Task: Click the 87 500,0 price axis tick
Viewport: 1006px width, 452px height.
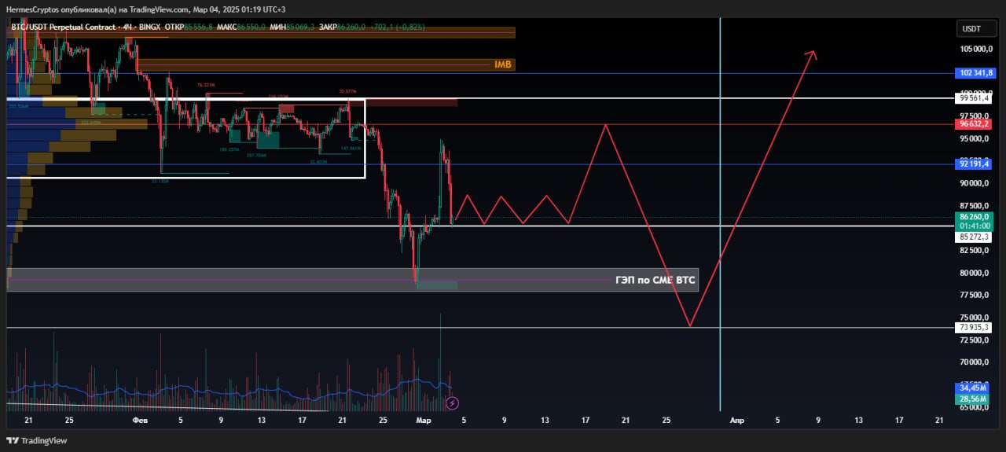Action: pyautogui.click(x=975, y=205)
